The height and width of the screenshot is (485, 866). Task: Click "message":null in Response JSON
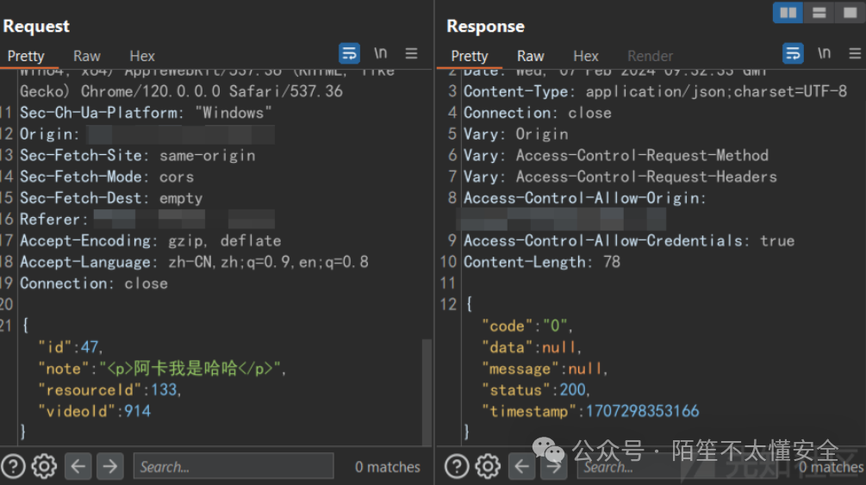[x=545, y=369]
